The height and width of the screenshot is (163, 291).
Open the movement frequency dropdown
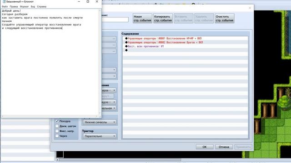(109, 108)
